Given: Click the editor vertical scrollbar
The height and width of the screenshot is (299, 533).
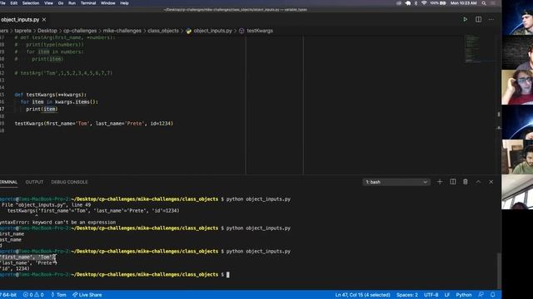Looking at the screenshot, I should point(499,115).
